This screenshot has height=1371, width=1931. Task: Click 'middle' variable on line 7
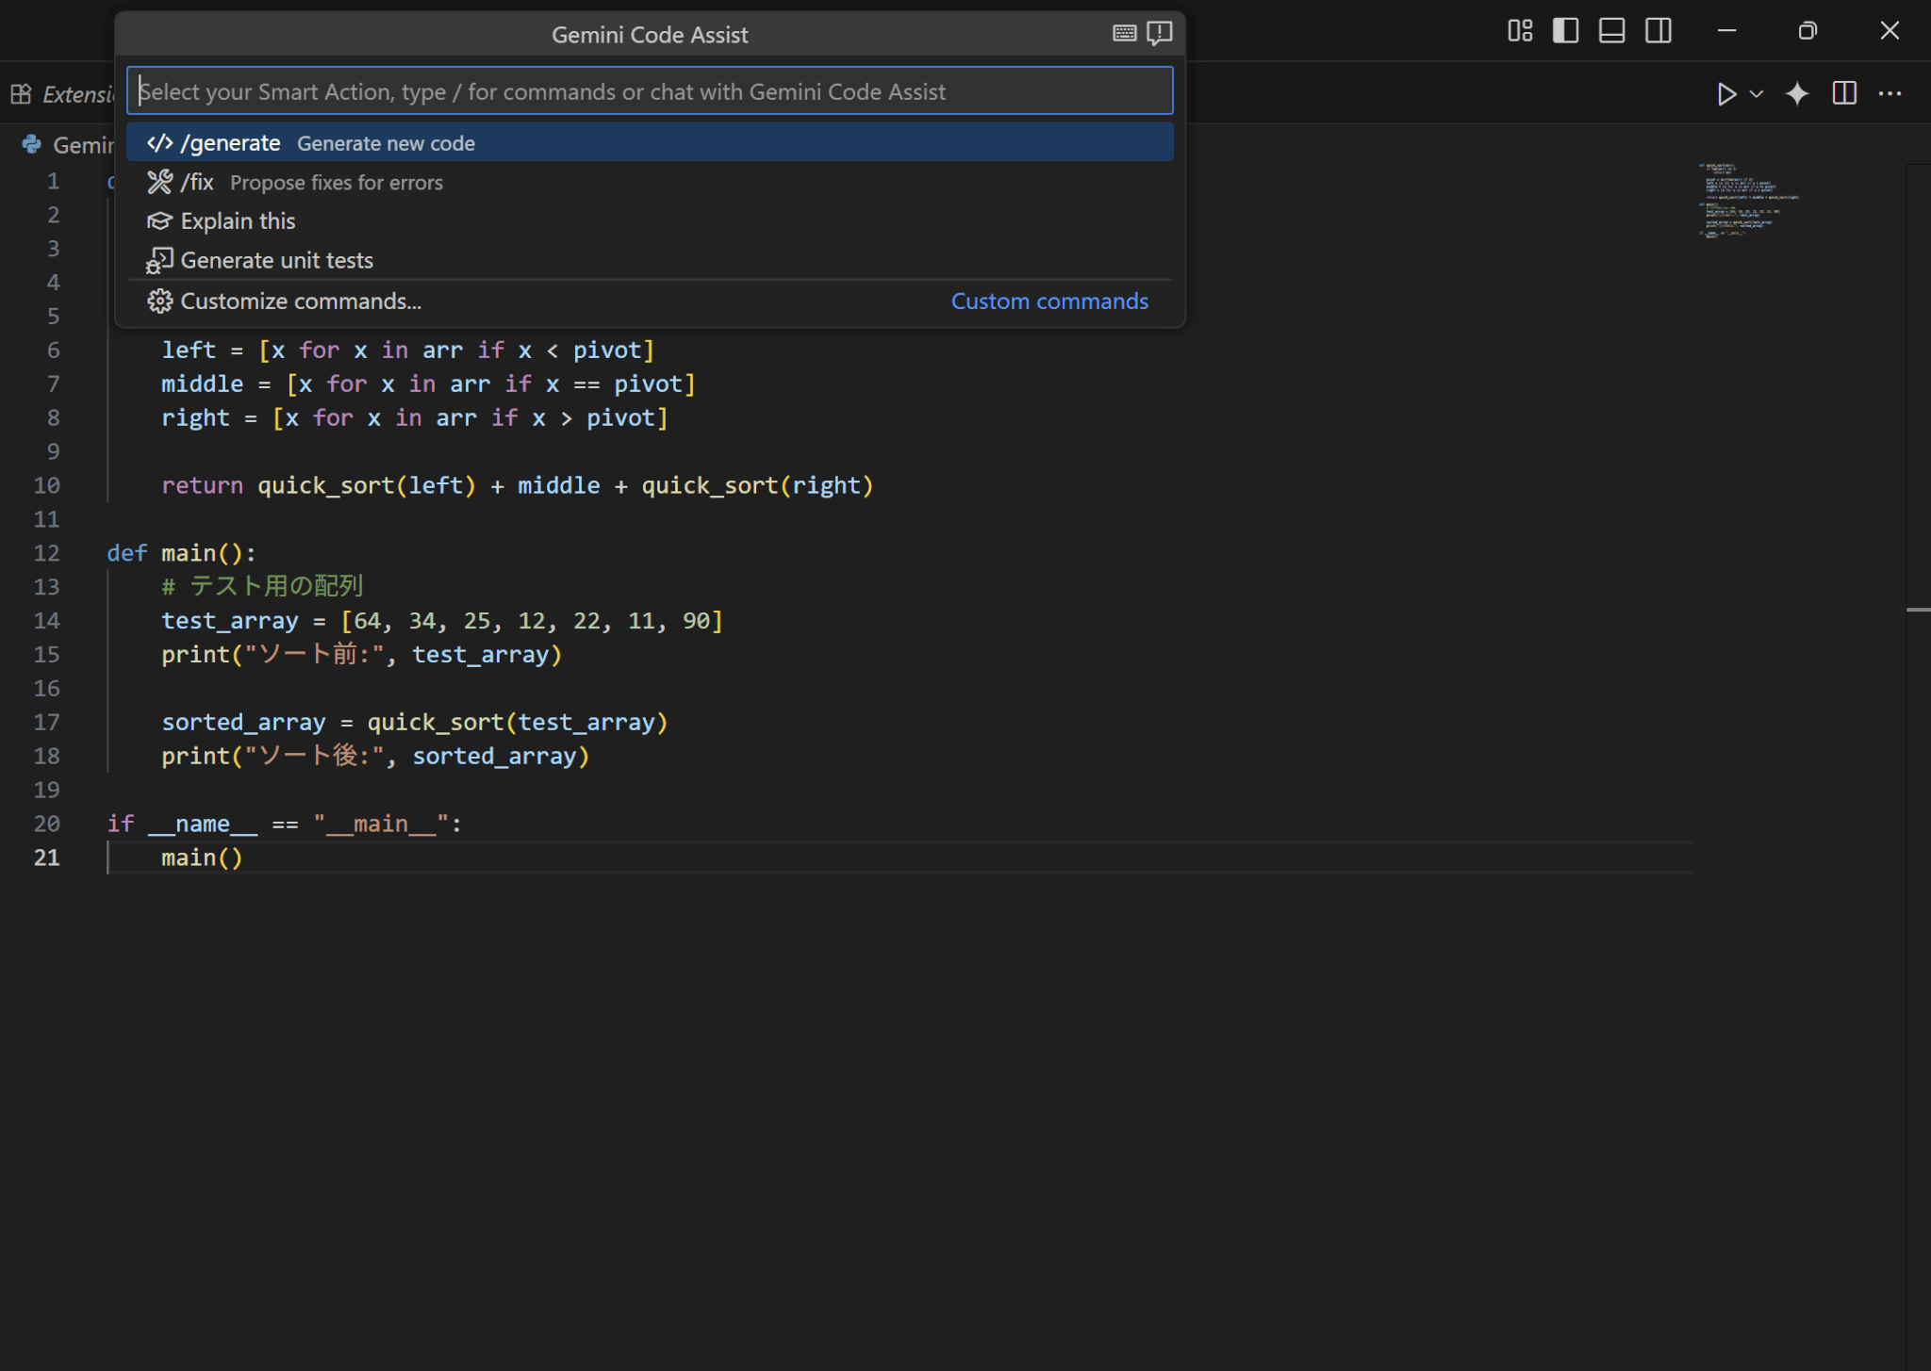pos(202,384)
